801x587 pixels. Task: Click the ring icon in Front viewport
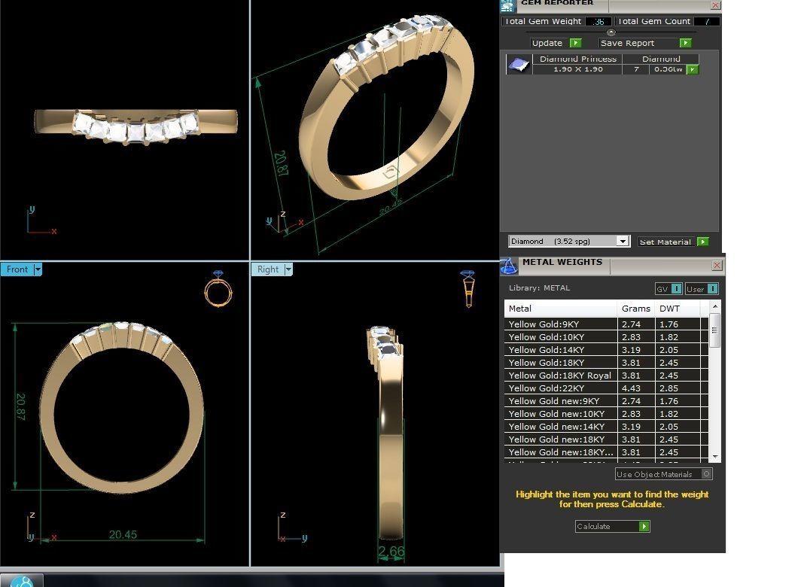218,289
